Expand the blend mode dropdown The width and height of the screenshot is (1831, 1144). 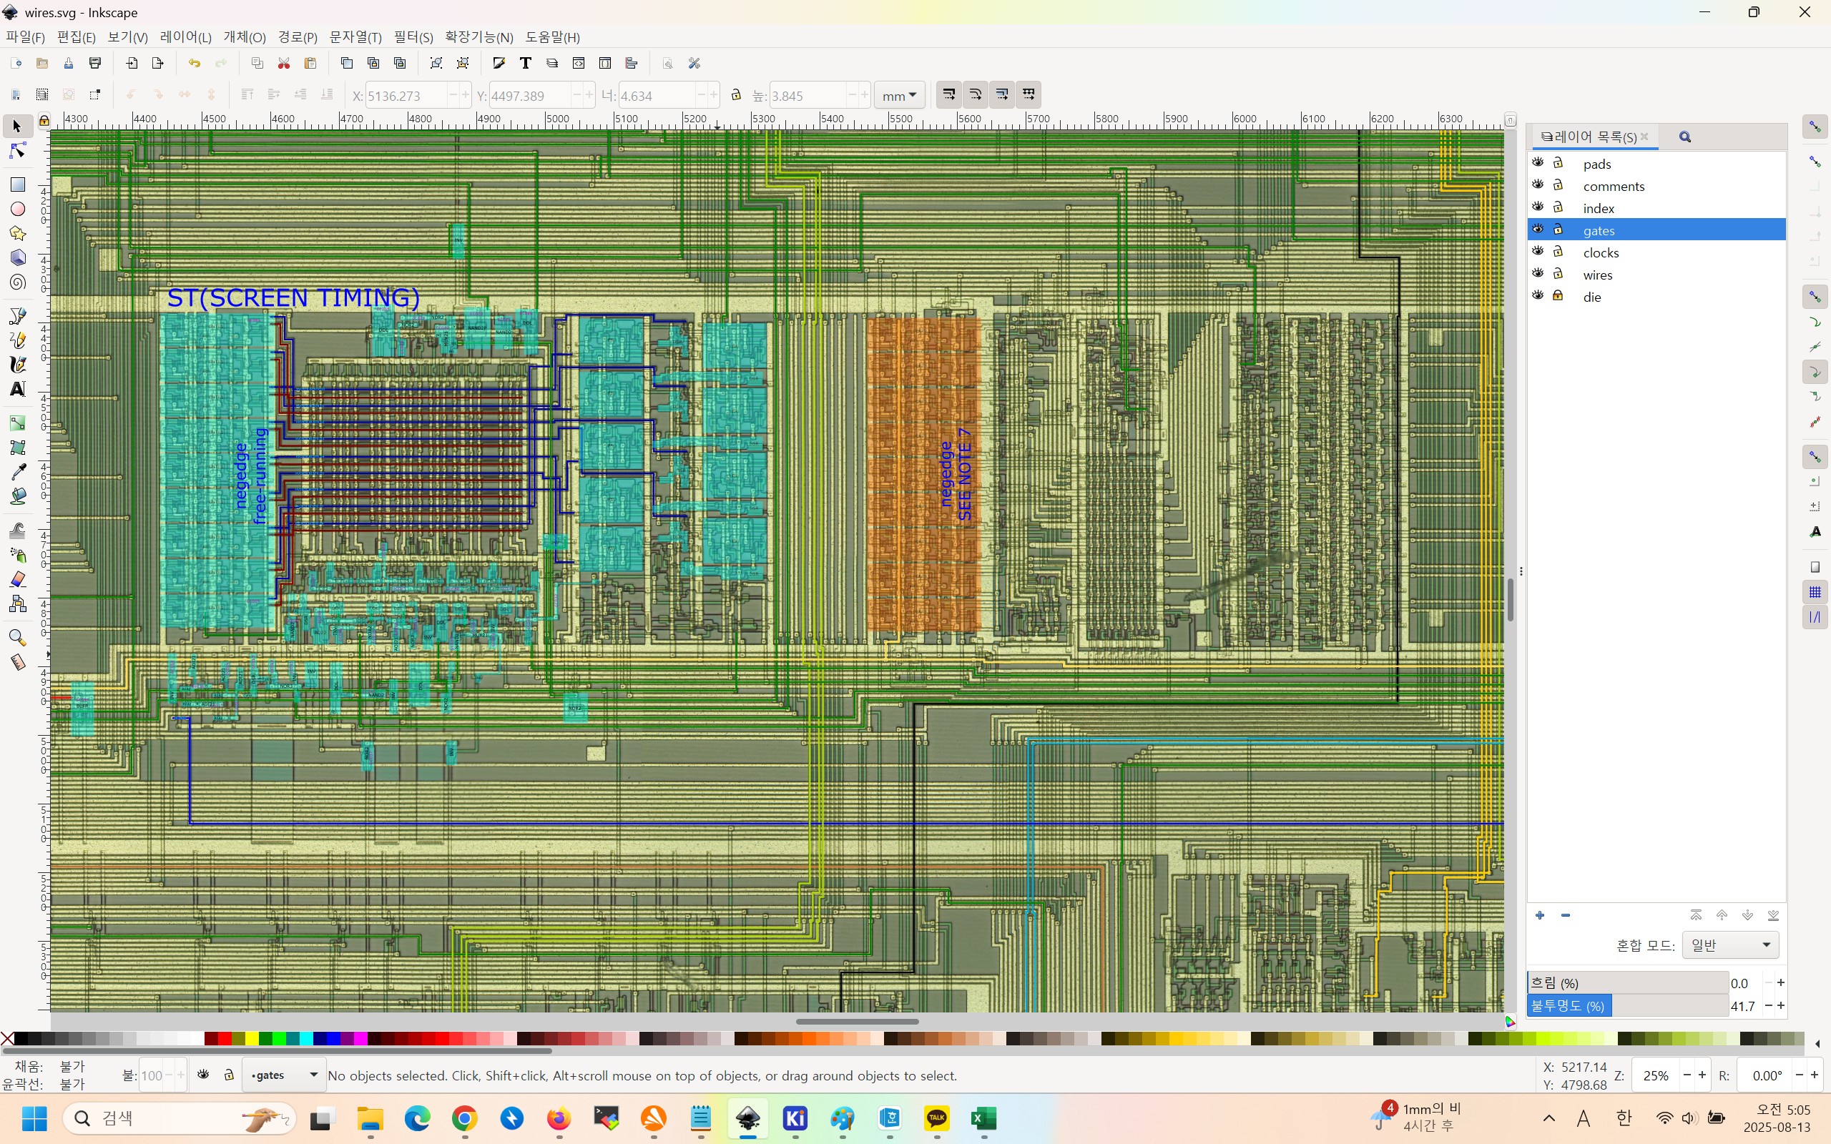tap(1729, 945)
